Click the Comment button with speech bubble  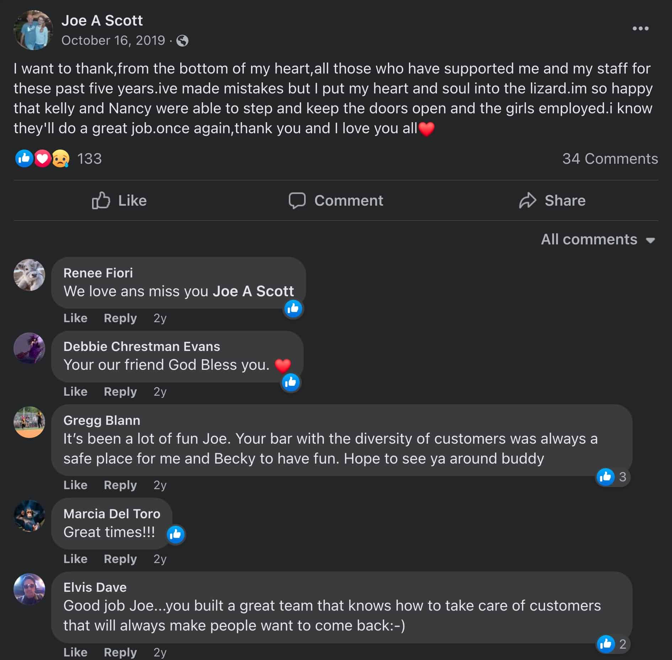[336, 201]
